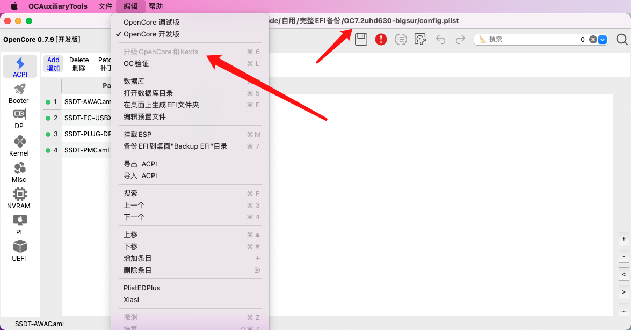This screenshot has width=631, height=330.
Task: Open the UEFI cube section
Action: click(x=19, y=251)
